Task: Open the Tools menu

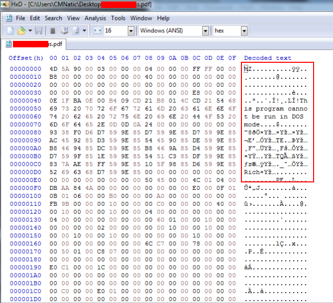Action: click(x=118, y=18)
